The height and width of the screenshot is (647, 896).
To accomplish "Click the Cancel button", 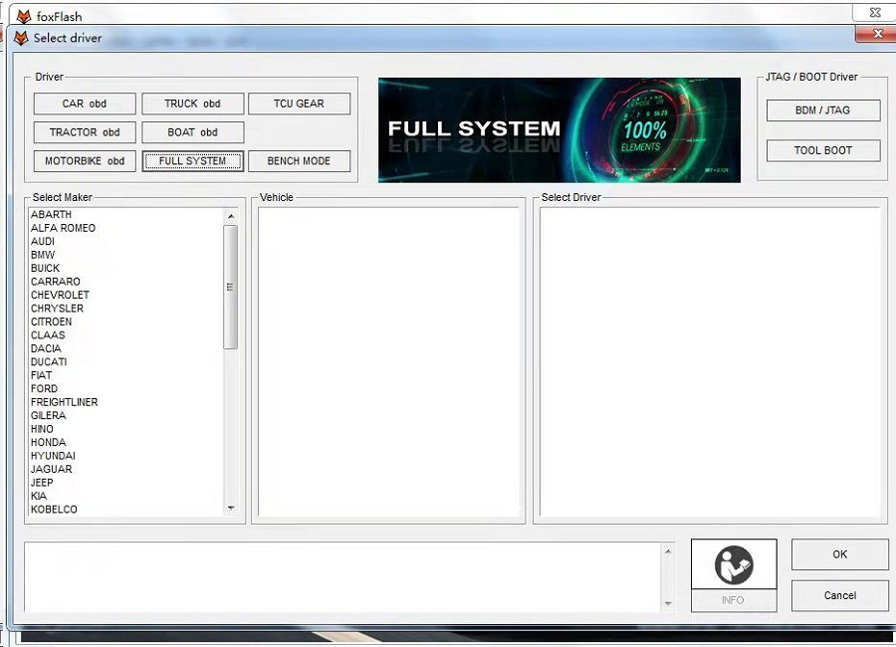I will (840, 595).
